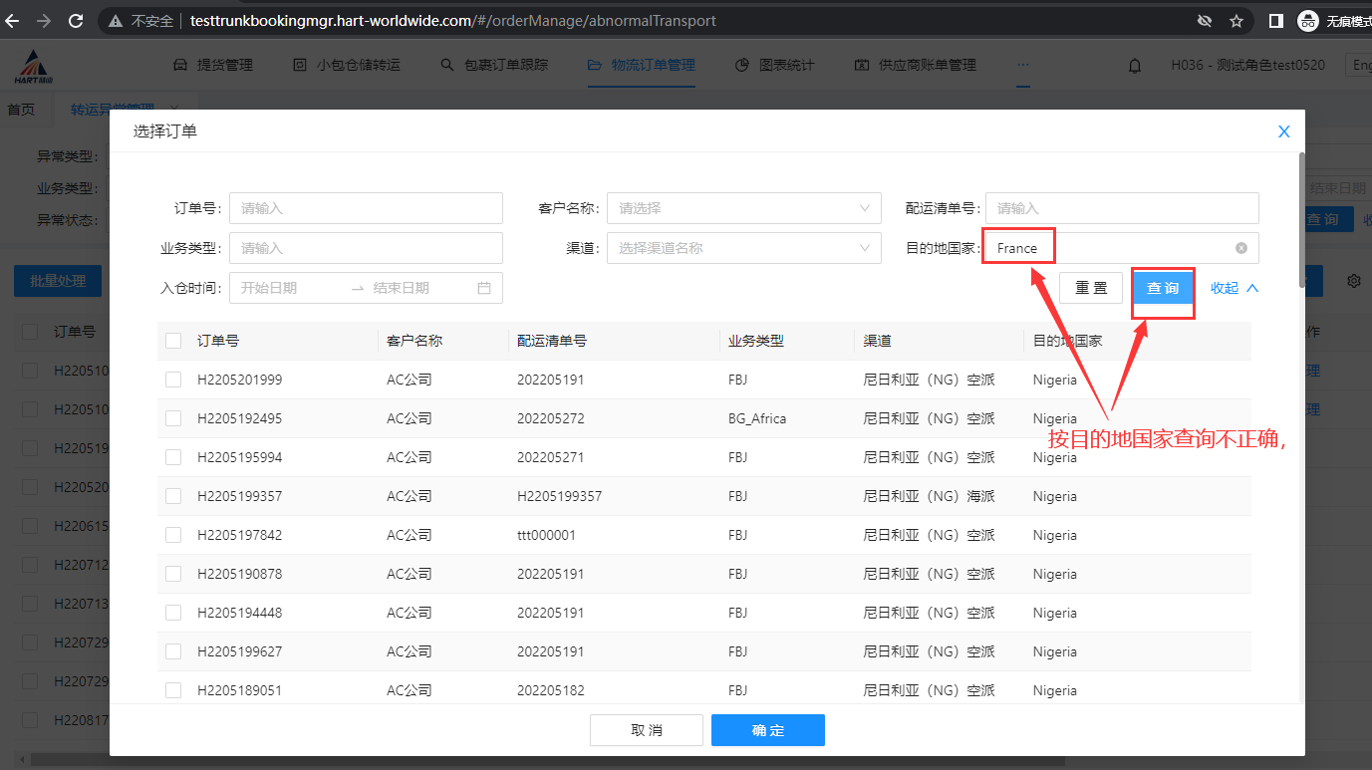Click the more menu ellipsis in navigation

click(1022, 65)
